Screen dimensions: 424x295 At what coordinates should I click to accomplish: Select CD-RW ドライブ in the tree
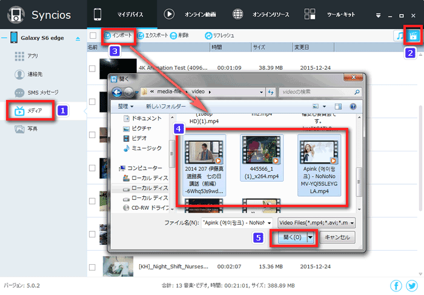click(x=145, y=208)
